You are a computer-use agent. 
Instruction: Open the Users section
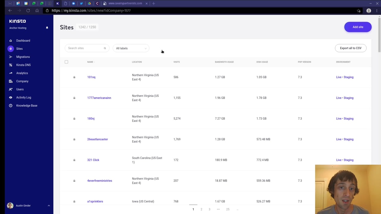(x=20, y=89)
